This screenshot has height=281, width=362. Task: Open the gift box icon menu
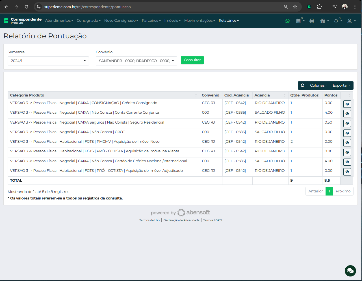click(323, 21)
